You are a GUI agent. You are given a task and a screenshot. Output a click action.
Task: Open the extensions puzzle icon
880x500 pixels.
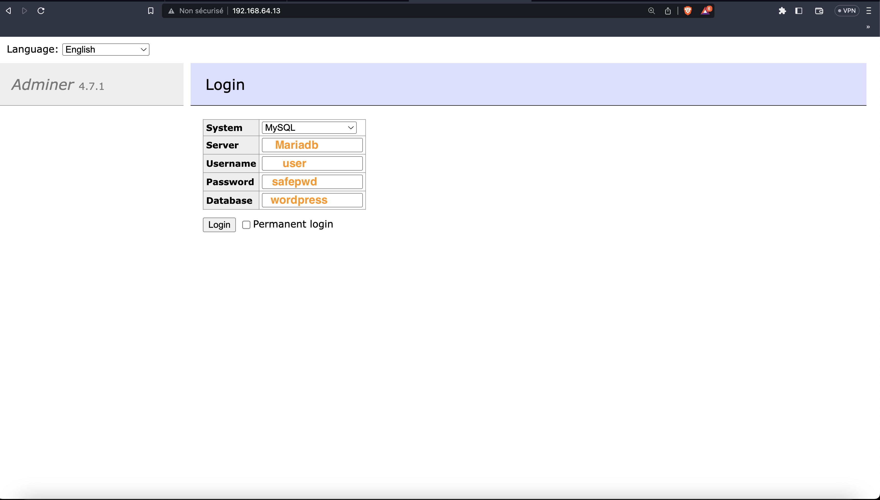point(782,11)
